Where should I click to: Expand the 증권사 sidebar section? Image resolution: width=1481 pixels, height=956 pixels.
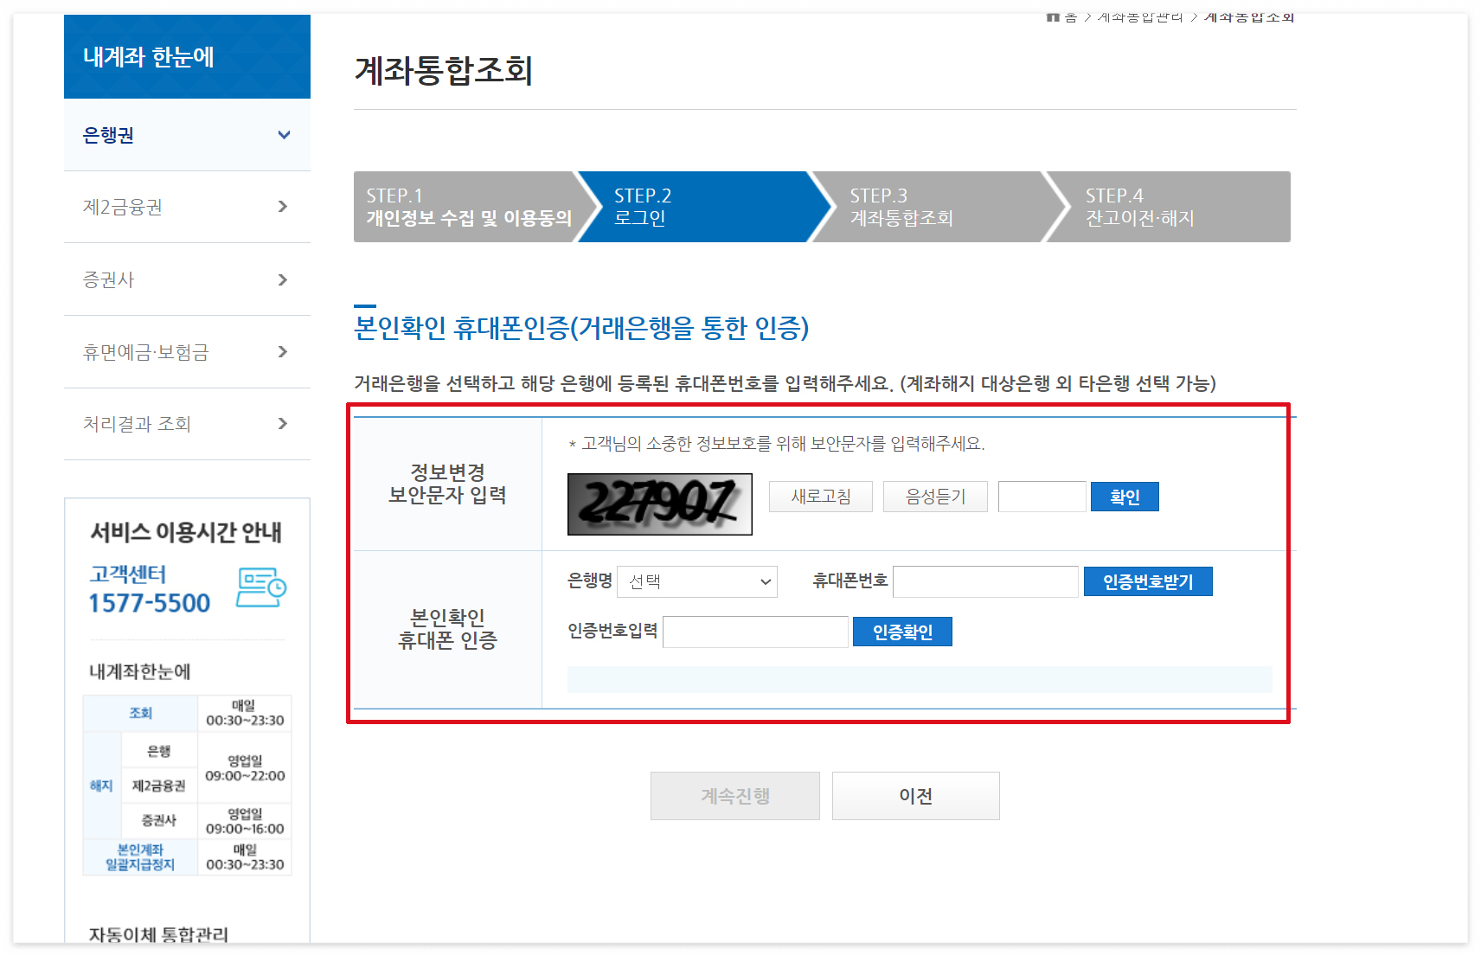pyautogui.click(x=186, y=279)
